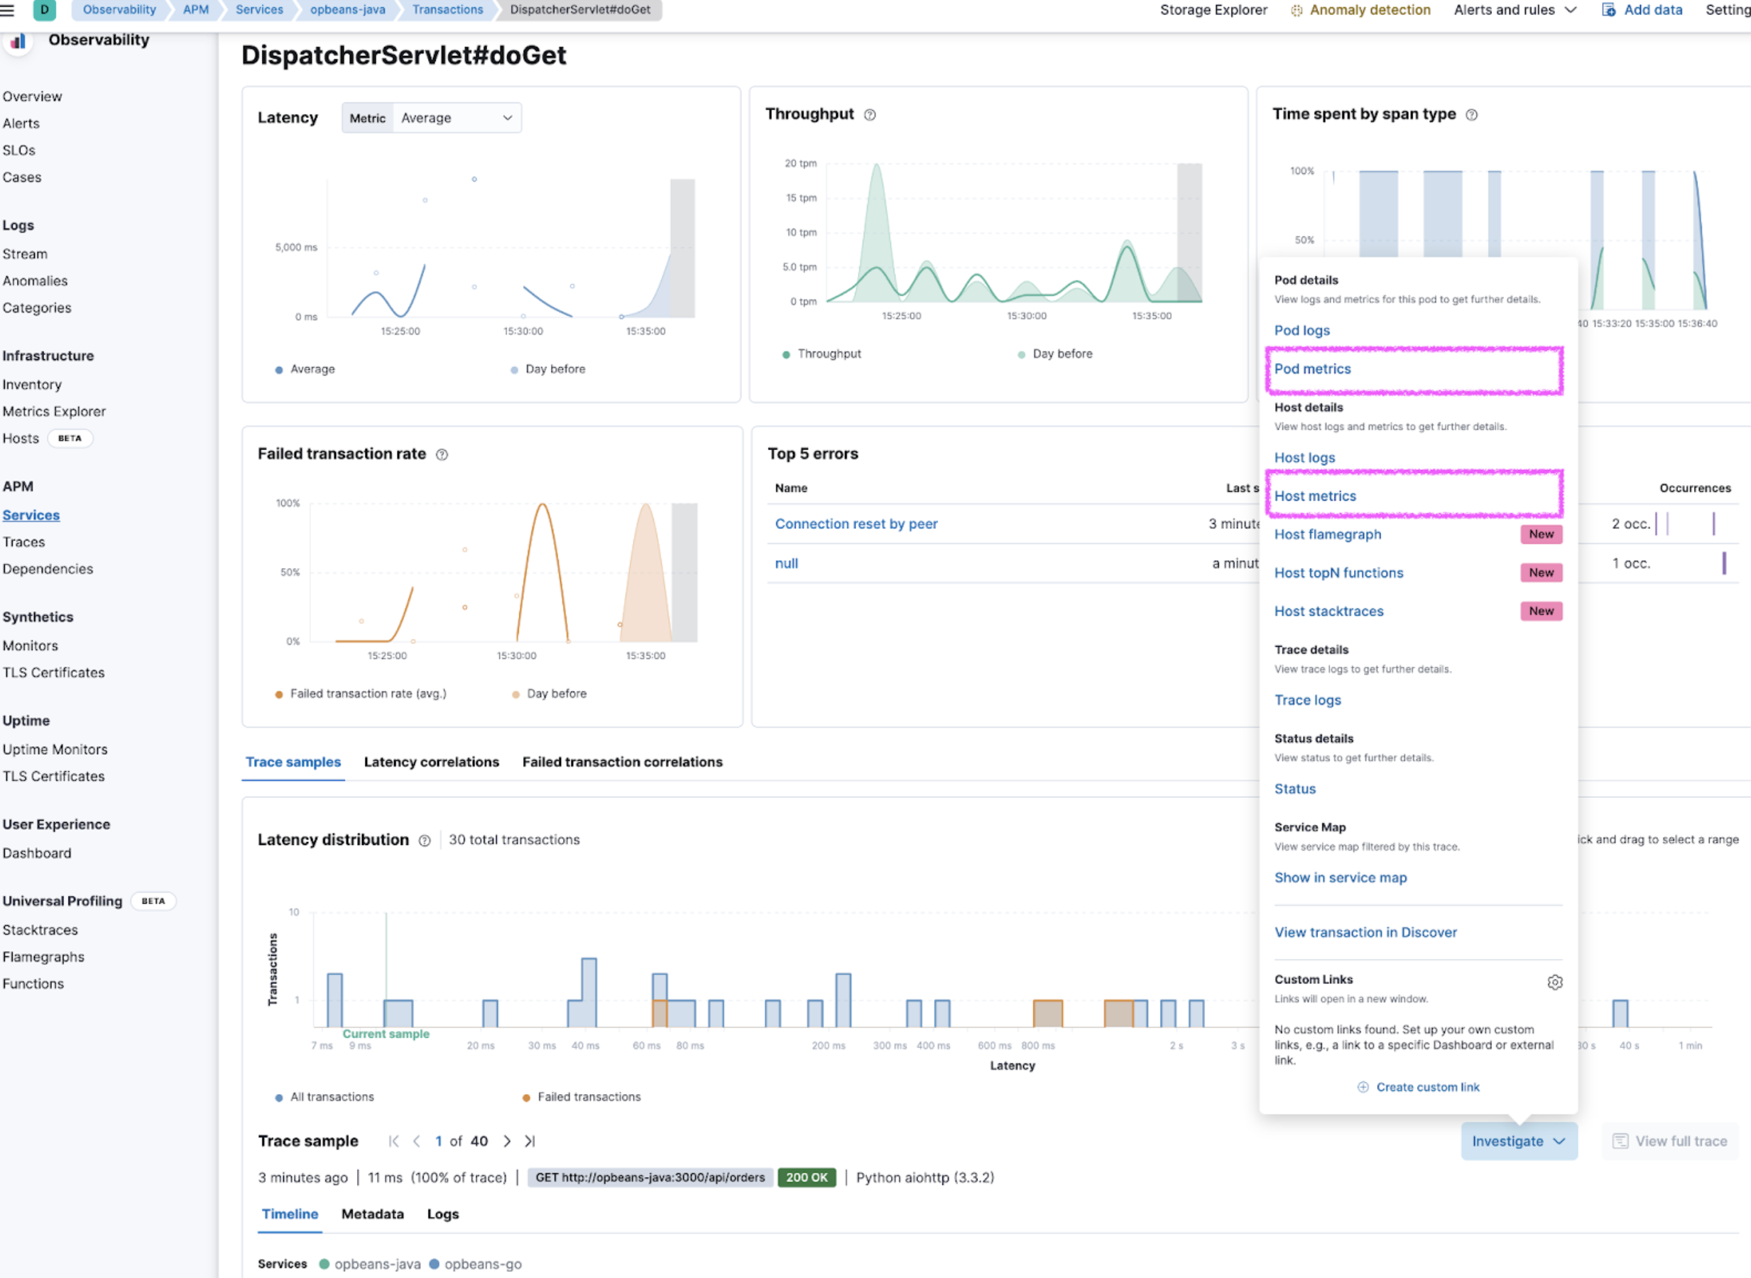Open the Investigate dropdown

pos(1517,1141)
